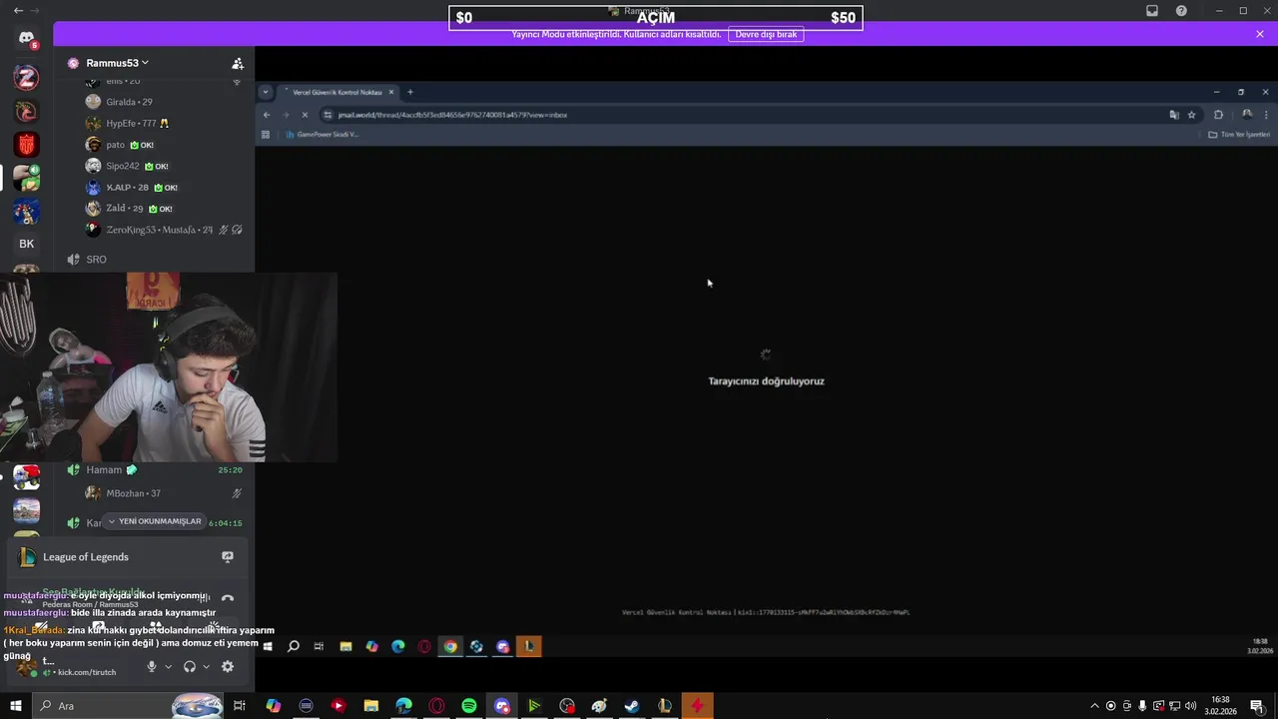Open Discord inbox icon in title bar
This screenshot has height=719, width=1278.
tap(1152, 11)
